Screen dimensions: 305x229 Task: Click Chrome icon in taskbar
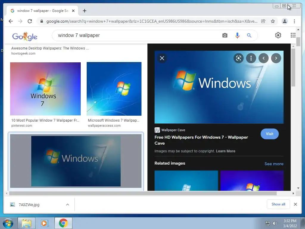point(63,223)
